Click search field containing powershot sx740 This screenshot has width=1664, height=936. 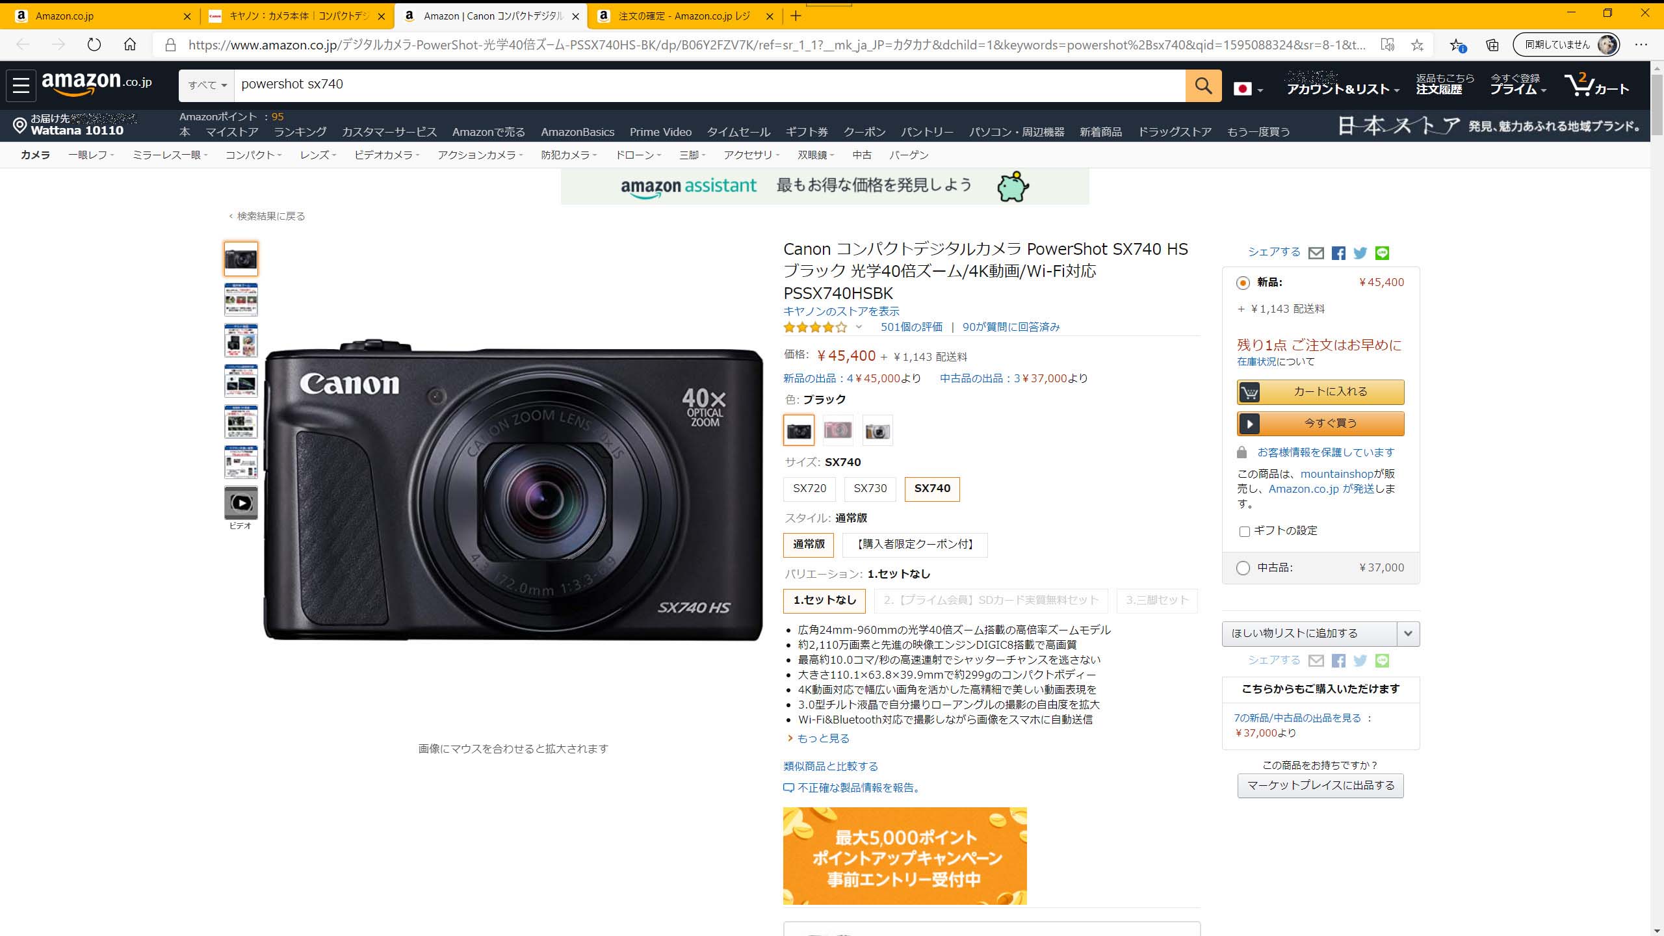click(x=710, y=85)
